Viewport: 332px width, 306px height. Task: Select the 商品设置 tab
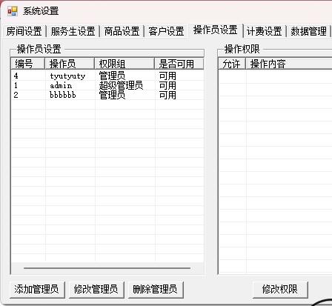[x=122, y=31]
